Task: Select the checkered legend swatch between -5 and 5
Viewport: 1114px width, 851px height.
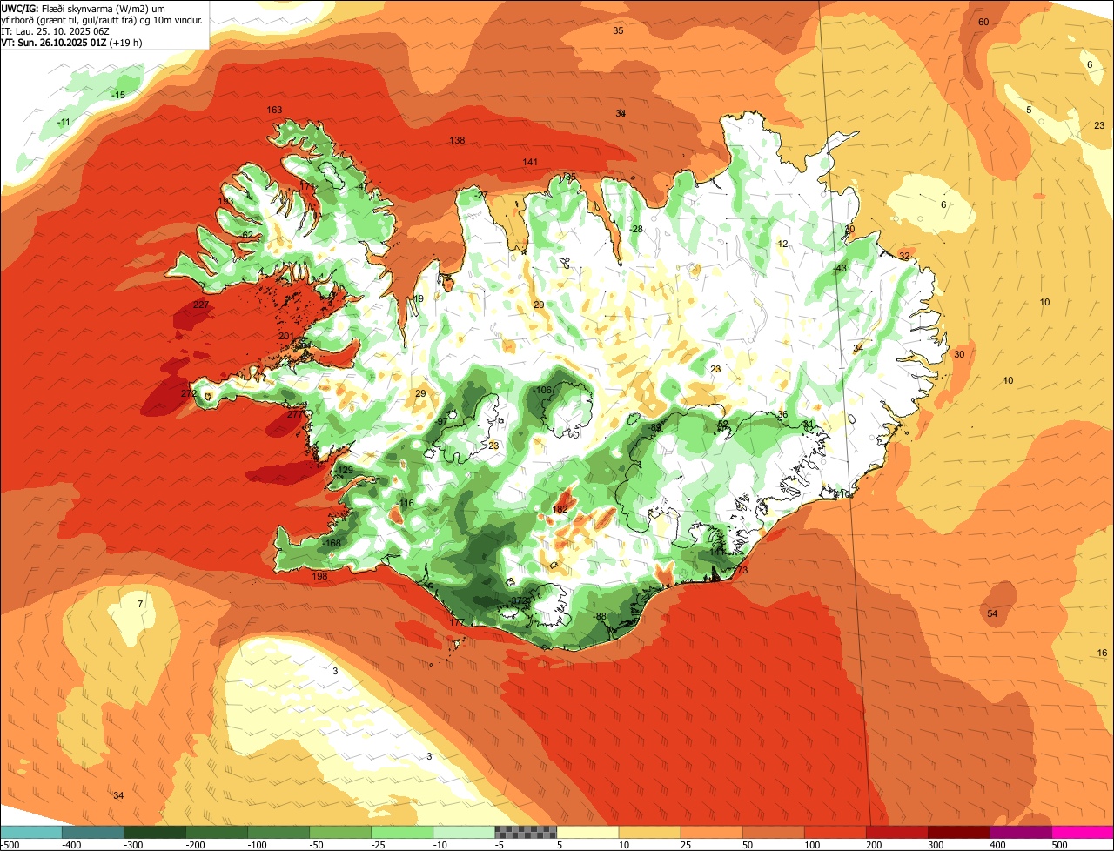Action: pyautogui.click(x=526, y=832)
